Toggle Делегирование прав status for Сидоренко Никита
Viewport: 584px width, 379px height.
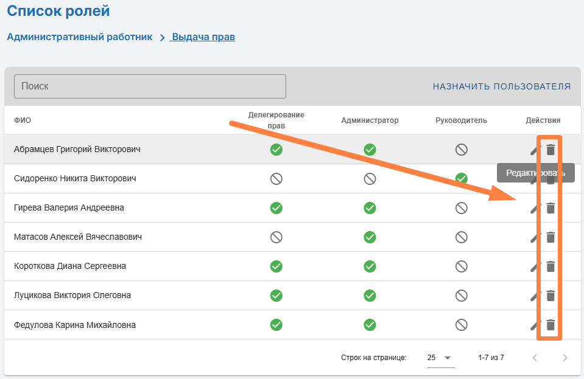tap(276, 179)
